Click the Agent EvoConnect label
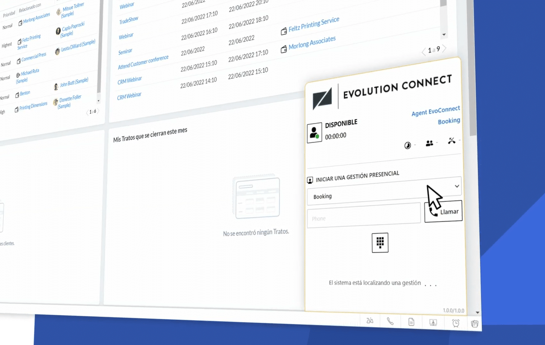This screenshot has height=345, width=545. [x=435, y=109]
